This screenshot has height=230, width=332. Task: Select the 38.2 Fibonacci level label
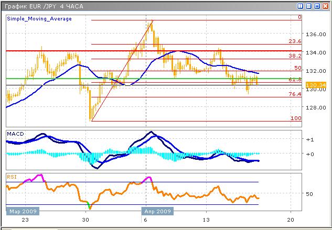pyautogui.click(x=294, y=55)
